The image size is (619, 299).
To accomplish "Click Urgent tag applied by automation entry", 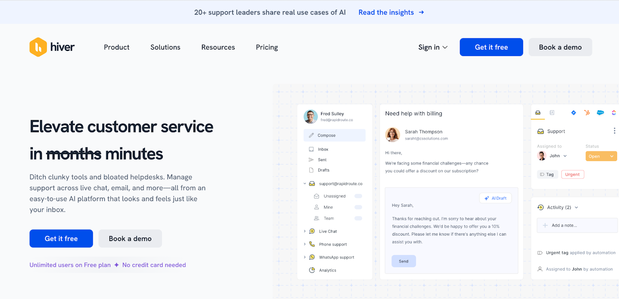I will 576,253.
